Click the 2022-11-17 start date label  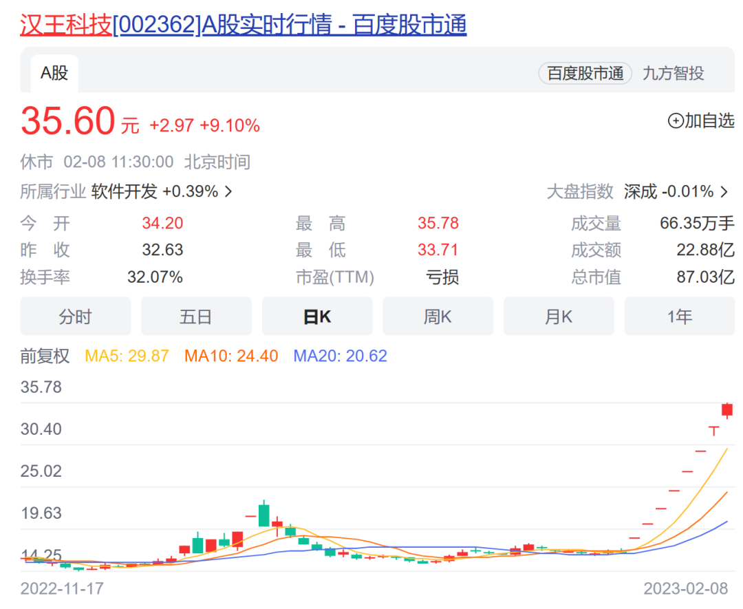pyautogui.click(x=62, y=588)
